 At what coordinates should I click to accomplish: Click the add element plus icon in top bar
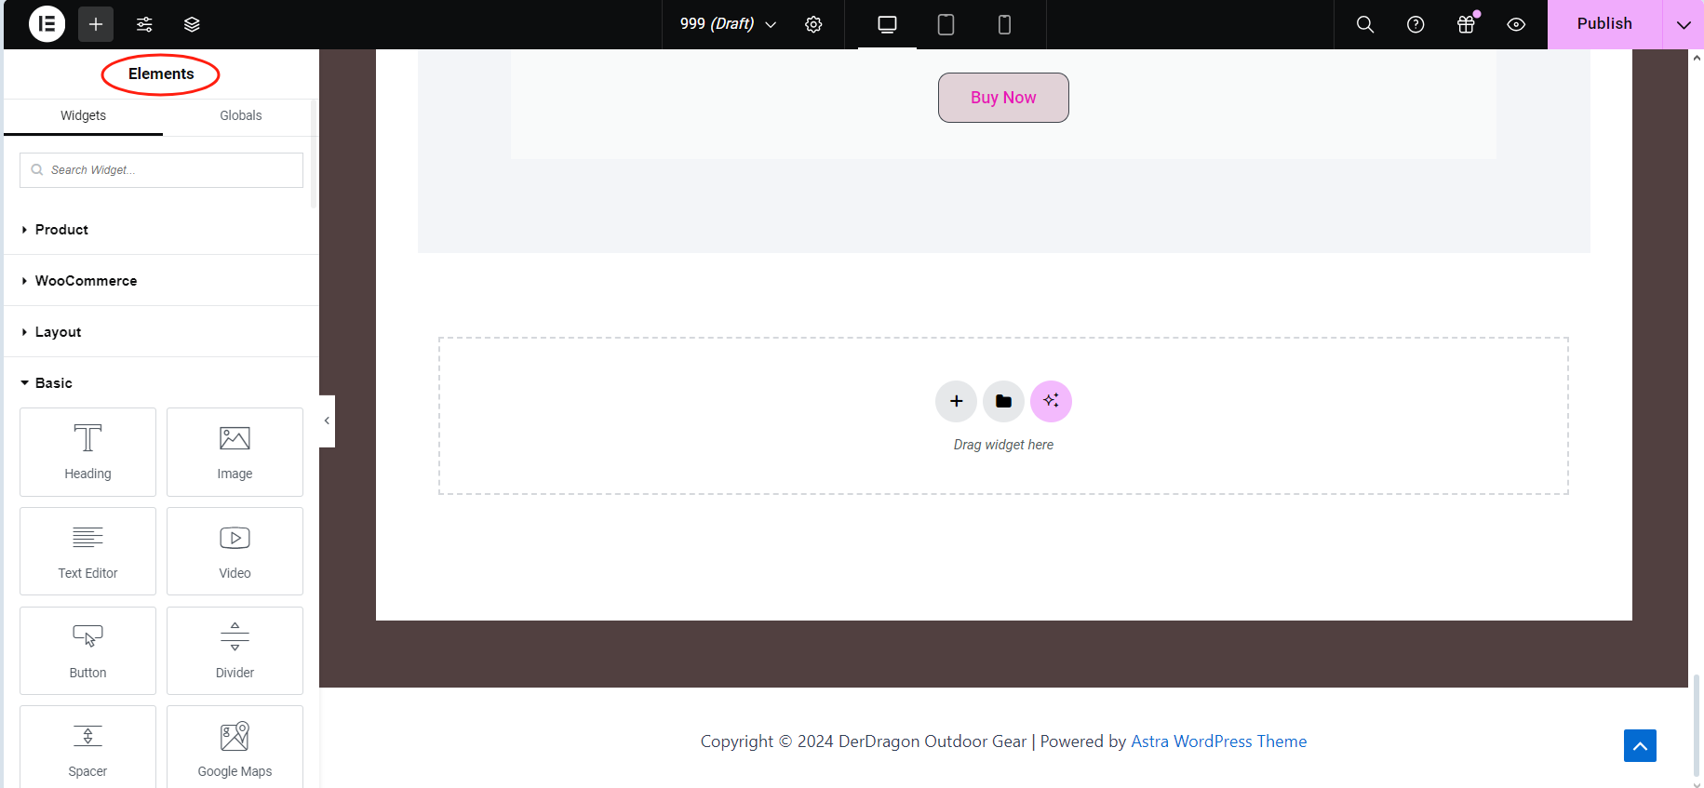(96, 24)
